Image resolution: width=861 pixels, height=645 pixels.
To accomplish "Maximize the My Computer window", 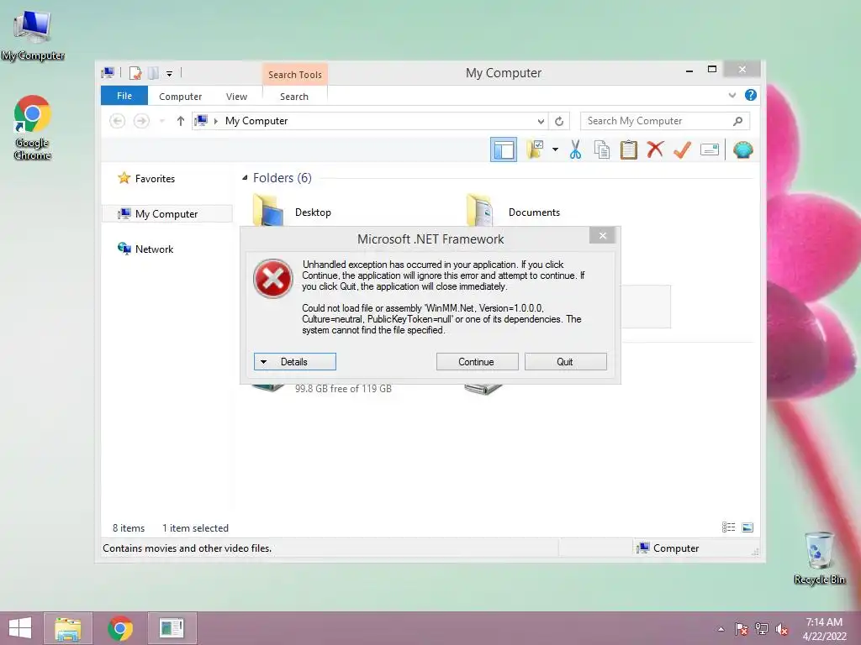I will tap(712, 69).
